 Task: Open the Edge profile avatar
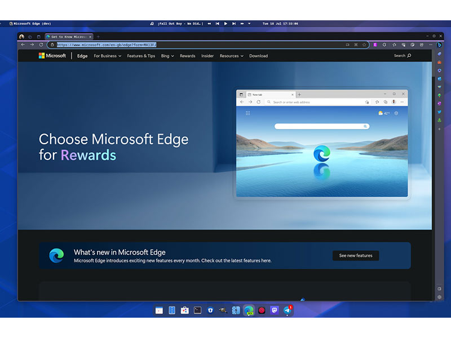[x=21, y=37]
